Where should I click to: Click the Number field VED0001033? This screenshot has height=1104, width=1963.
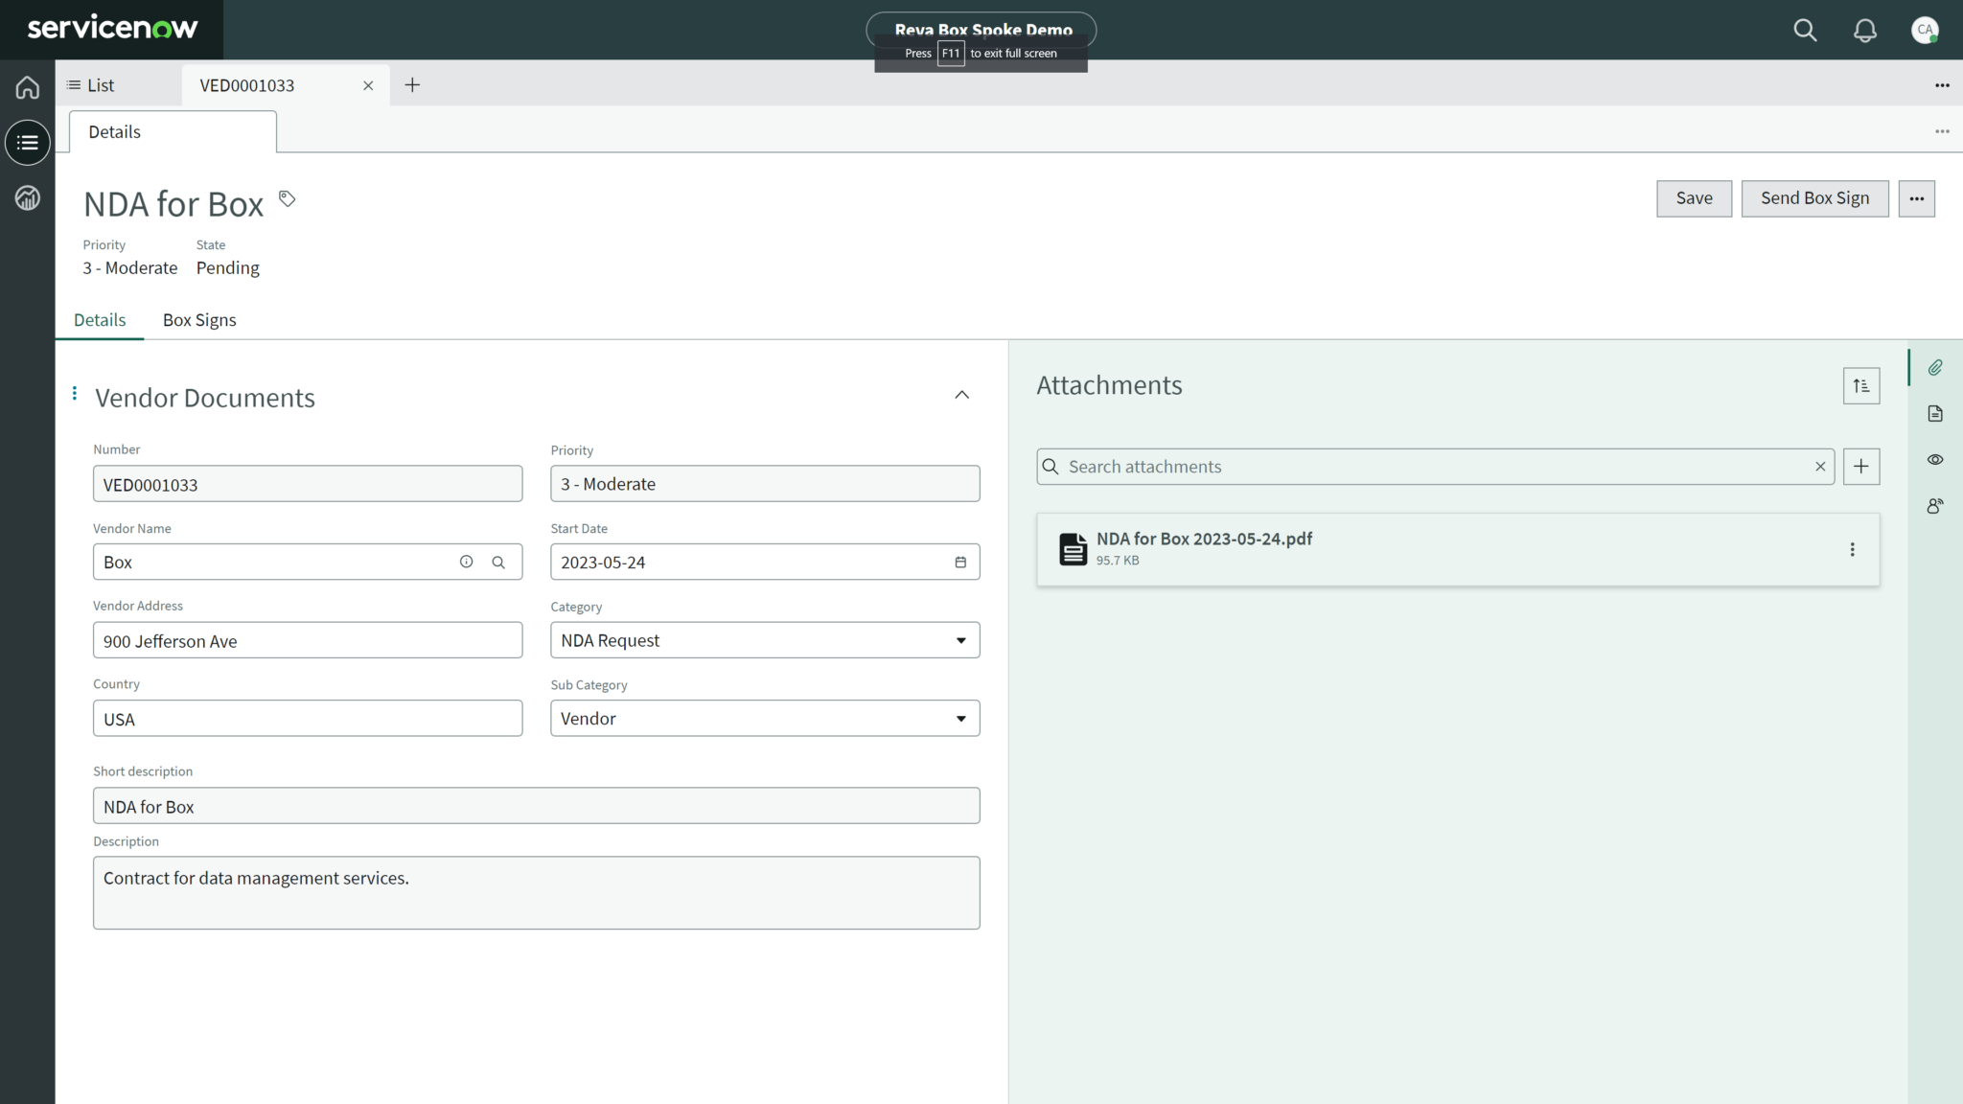point(308,484)
